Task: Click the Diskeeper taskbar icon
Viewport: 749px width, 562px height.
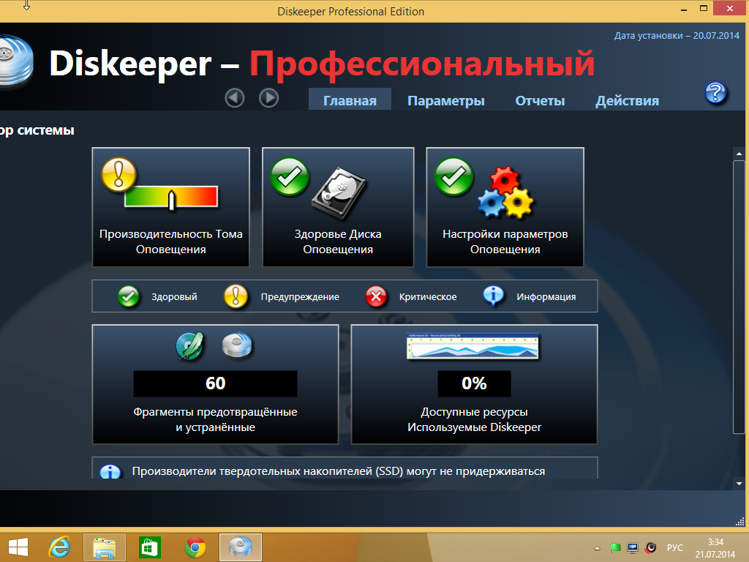Action: (x=240, y=547)
